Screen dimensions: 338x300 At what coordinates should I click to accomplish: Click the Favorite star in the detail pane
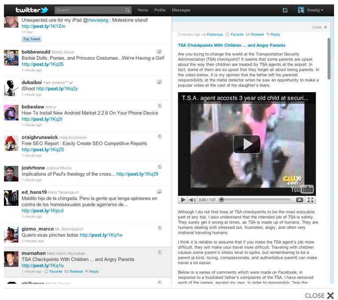pos(228,34)
